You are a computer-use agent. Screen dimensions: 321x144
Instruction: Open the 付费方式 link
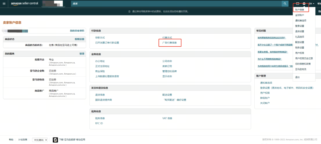point(167,38)
